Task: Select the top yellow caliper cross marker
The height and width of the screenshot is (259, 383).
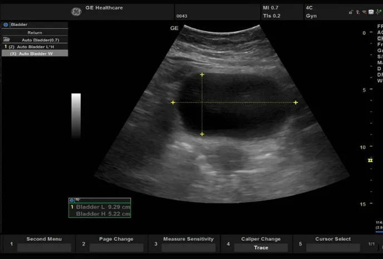Action: [x=202, y=74]
